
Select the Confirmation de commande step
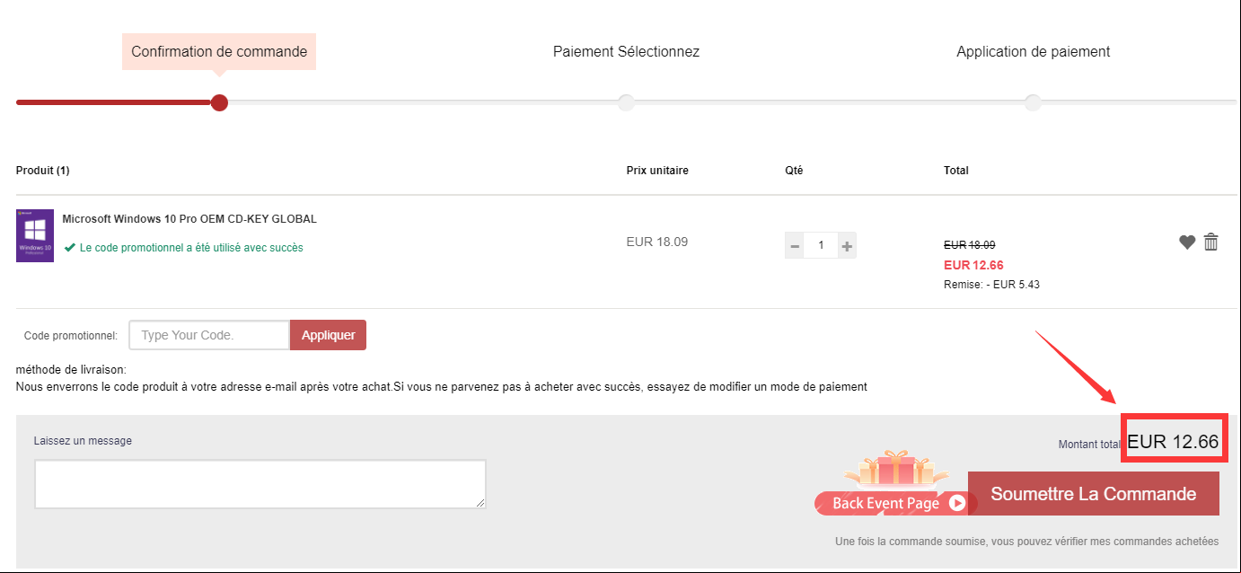(x=219, y=52)
